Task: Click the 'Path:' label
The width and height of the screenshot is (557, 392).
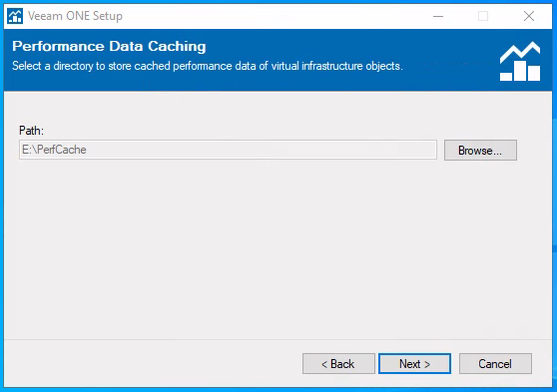Action: click(31, 131)
